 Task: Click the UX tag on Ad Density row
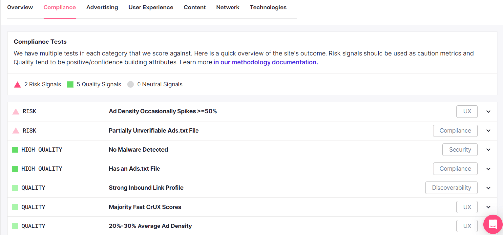(467, 111)
